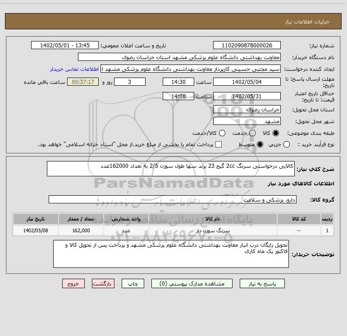Click the unit cell عدد
Viewport: 347px width, 336px height.
pos(126,230)
